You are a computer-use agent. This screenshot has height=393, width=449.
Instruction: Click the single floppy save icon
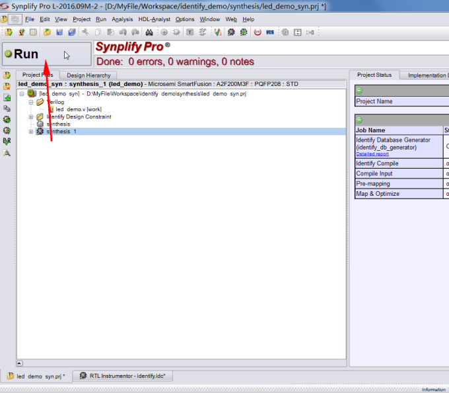59,32
